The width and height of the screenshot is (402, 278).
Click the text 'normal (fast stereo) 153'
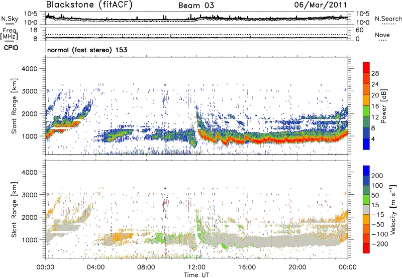click(87, 50)
